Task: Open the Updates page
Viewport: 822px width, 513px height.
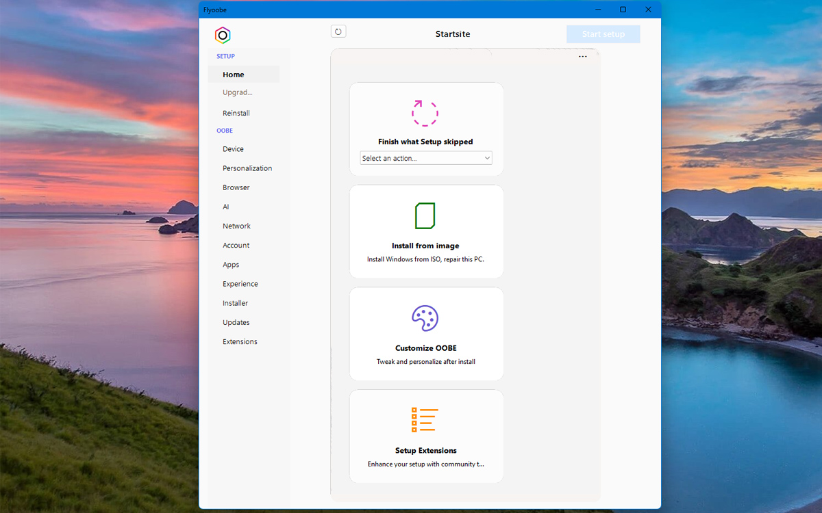Action: [x=236, y=322]
